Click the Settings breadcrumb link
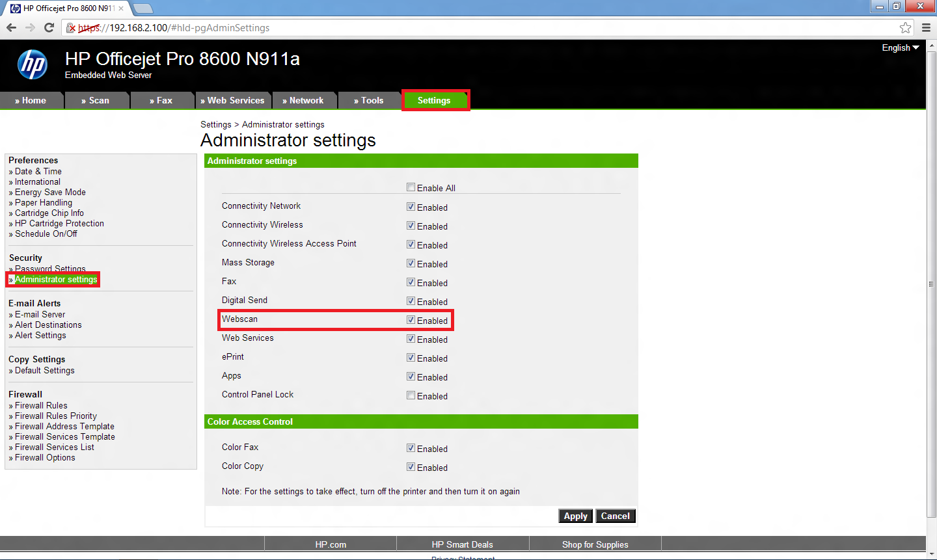The height and width of the screenshot is (560, 937). (216, 125)
